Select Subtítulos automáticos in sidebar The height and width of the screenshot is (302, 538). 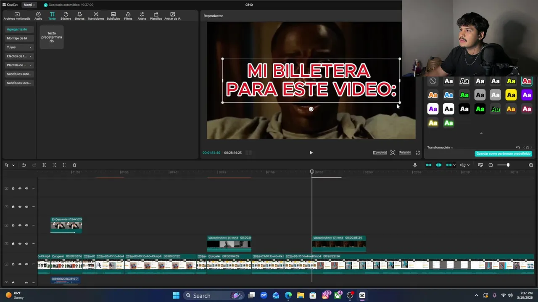(x=19, y=74)
